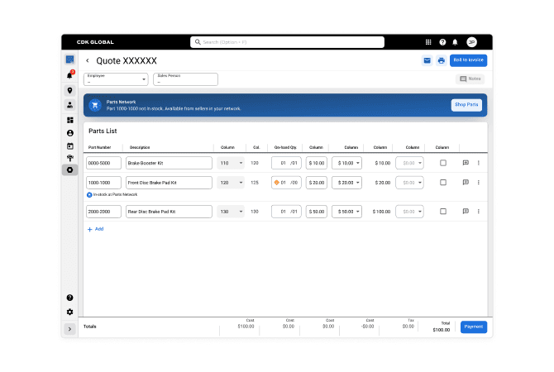Screen dimensions: 554x372
Task: Open more options for Rear Disc Brake Pad row
Action: (479, 212)
